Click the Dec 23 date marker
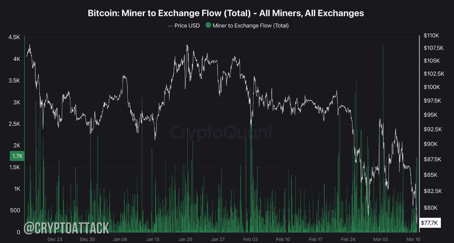This screenshot has width=454, height=243. pos(55,239)
